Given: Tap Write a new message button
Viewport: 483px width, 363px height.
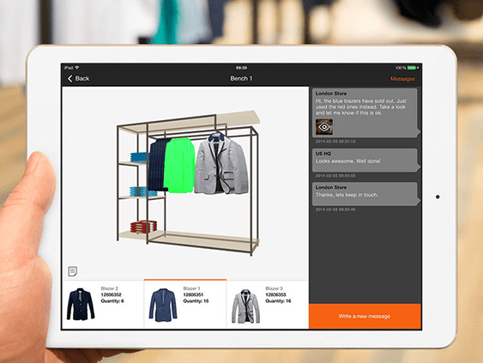Looking at the screenshot, I should click(365, 316).
